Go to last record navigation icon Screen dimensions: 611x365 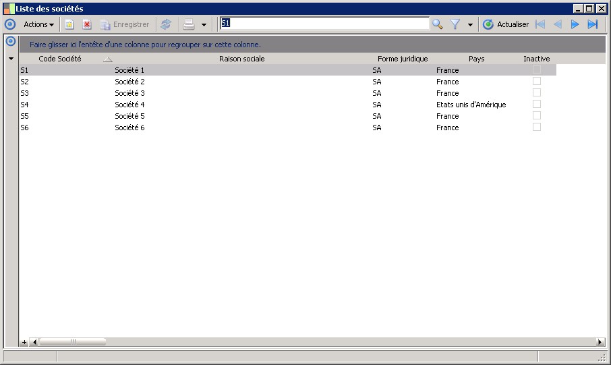(x=593, y=24)
